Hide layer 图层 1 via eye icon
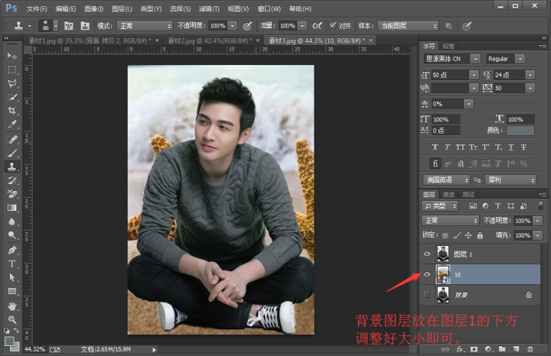The height and width of the screenshot is (356, 551). click(x=427, y=254)
